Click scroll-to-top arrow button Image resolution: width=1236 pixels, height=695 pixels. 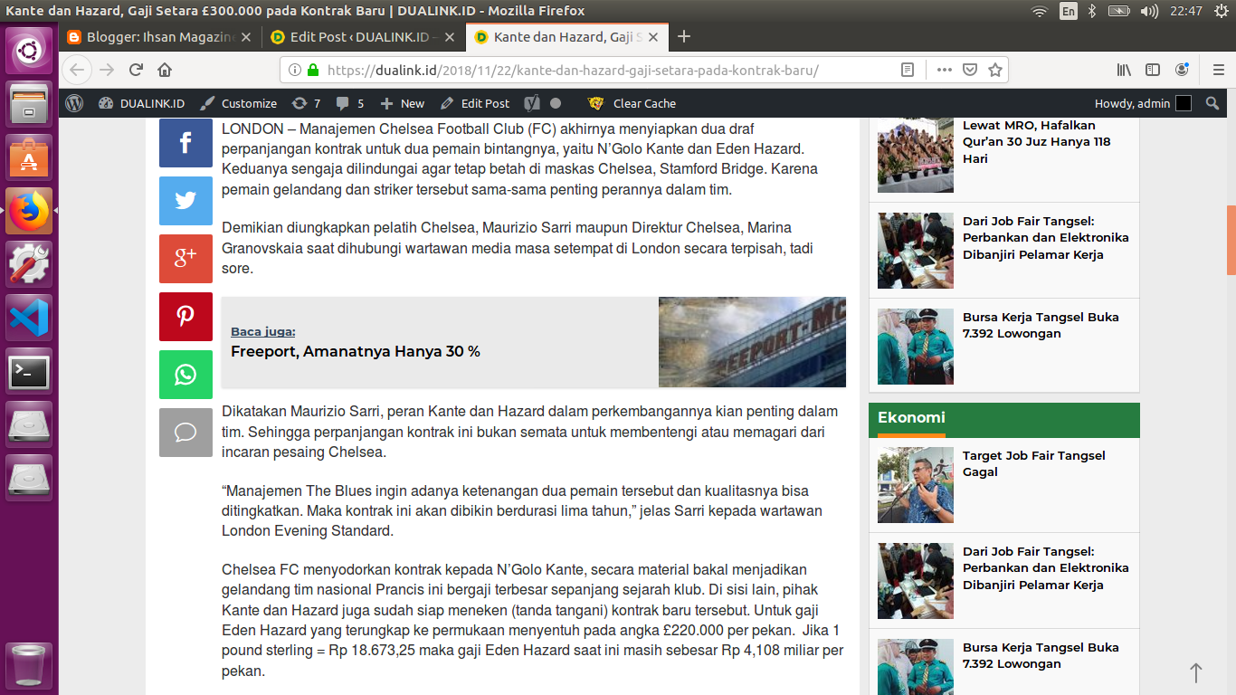click(x=1196, y=672)
